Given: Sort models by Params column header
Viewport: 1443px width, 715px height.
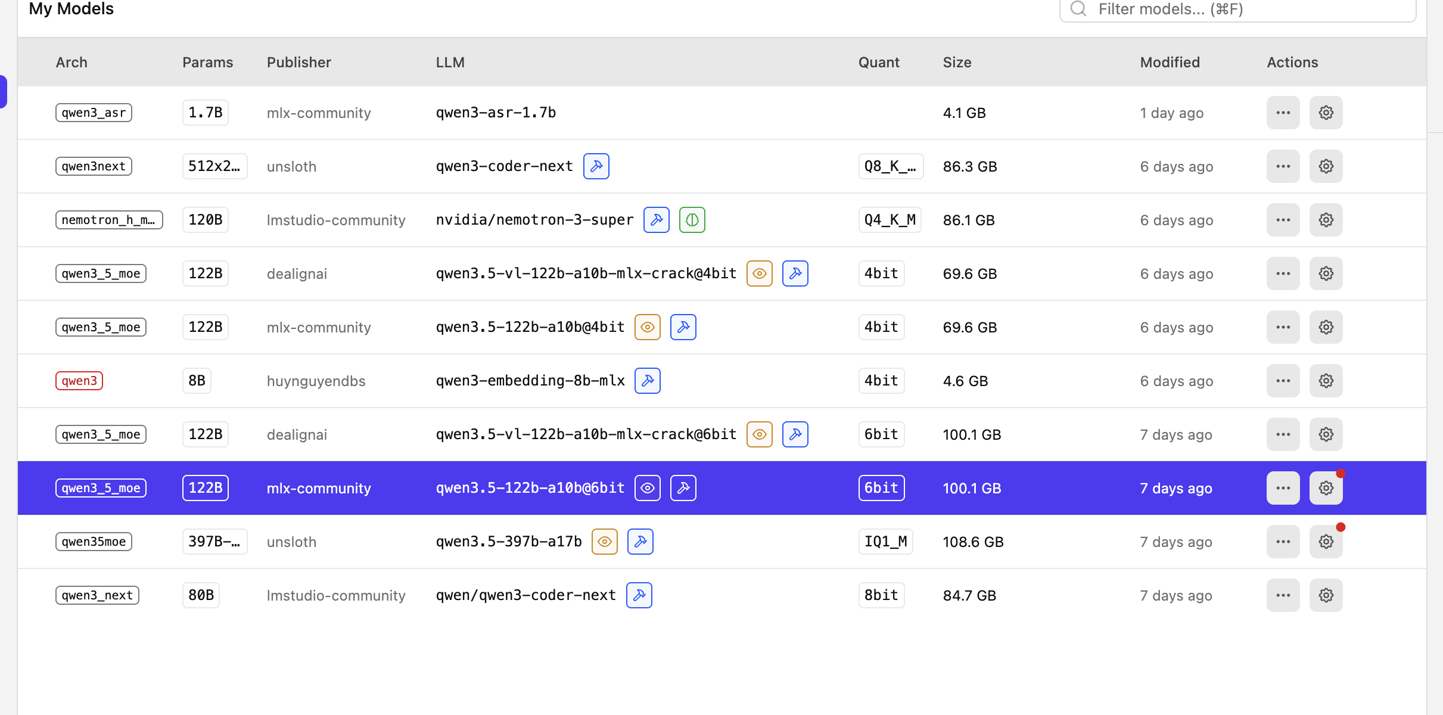Looking at the screenshot, I should coord(207,63).
